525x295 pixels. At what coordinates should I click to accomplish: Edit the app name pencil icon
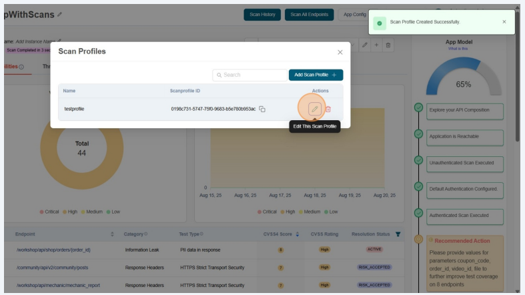tap(60, 14)
